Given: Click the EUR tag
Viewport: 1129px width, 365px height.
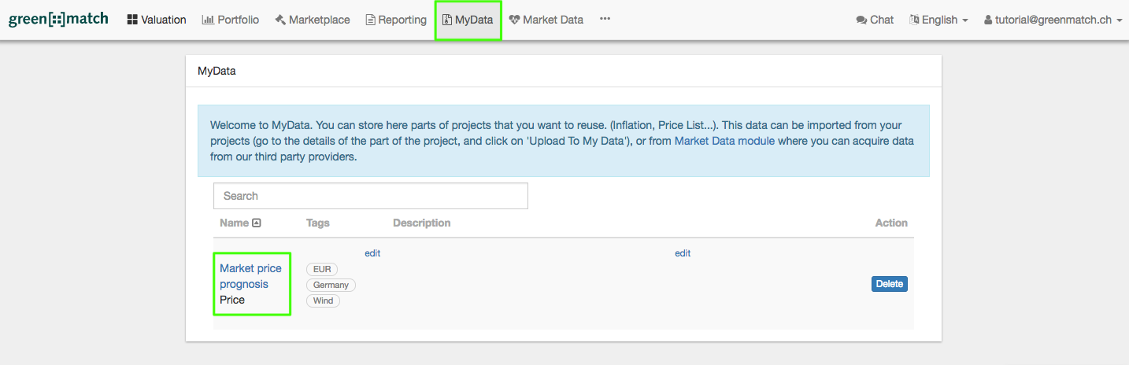Looking at the screenshot, I should (x=322, y=269).
